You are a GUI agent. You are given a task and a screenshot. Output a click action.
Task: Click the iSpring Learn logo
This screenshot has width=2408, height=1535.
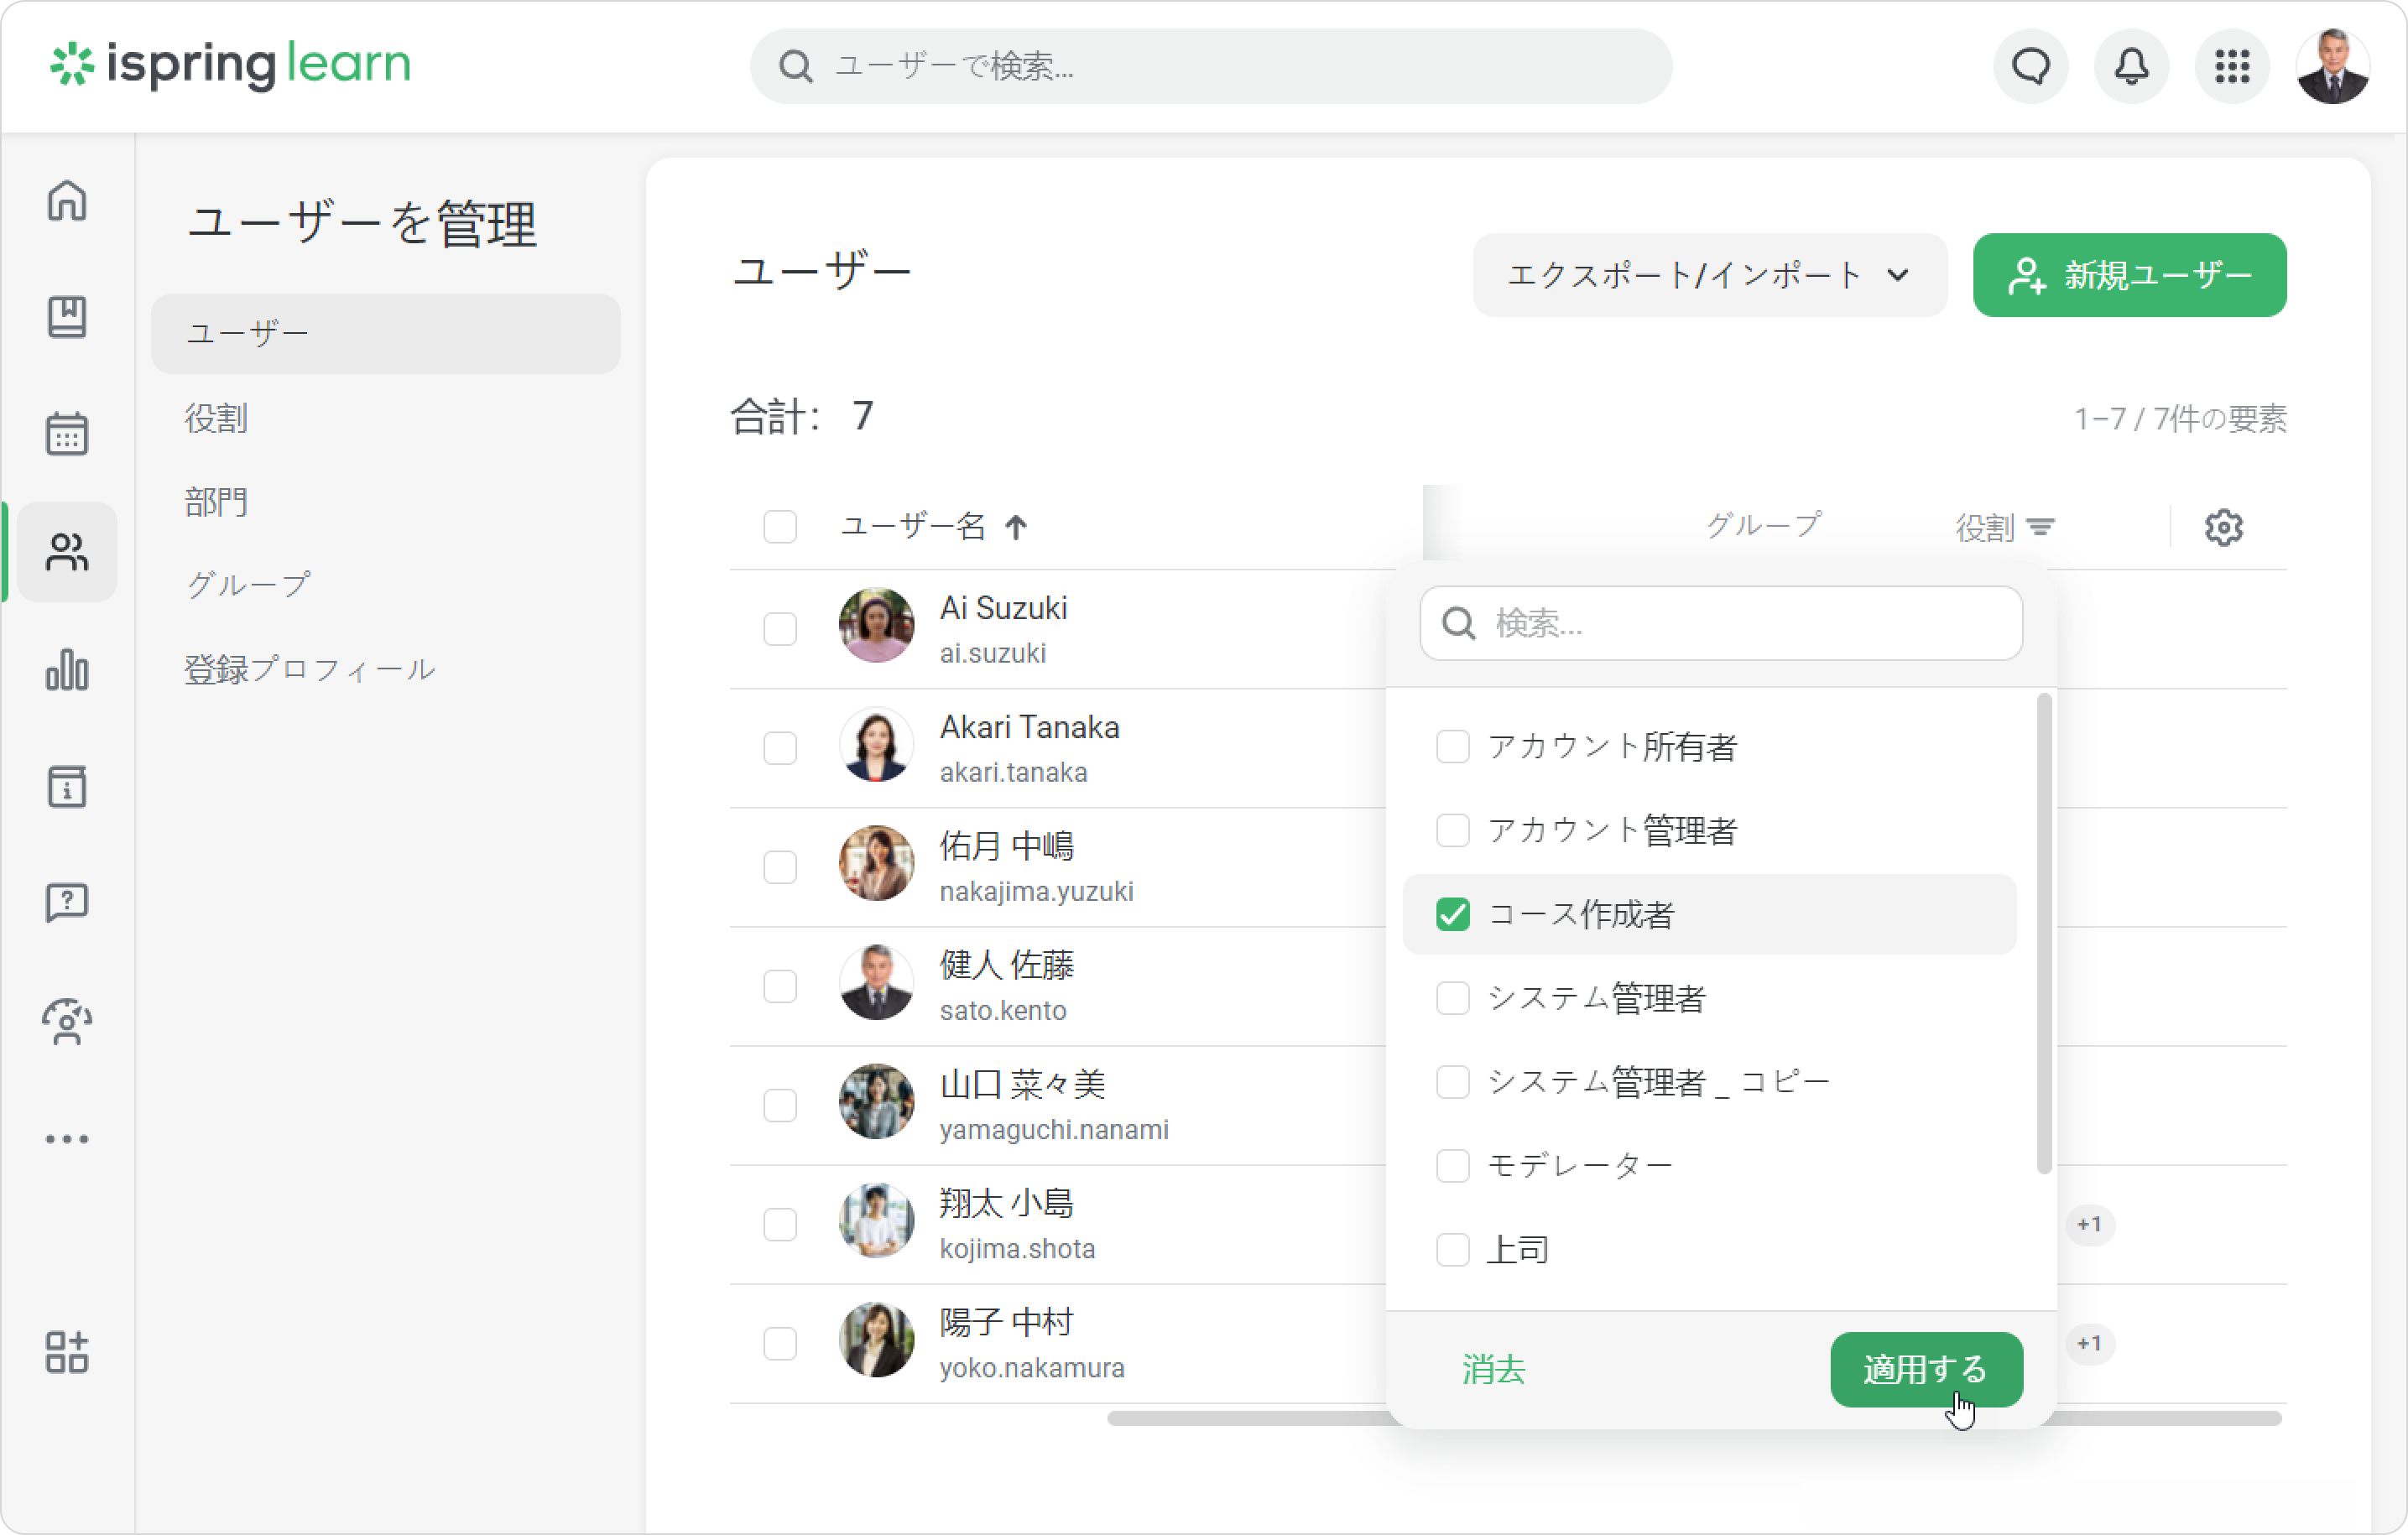click(x=231, y=65)
